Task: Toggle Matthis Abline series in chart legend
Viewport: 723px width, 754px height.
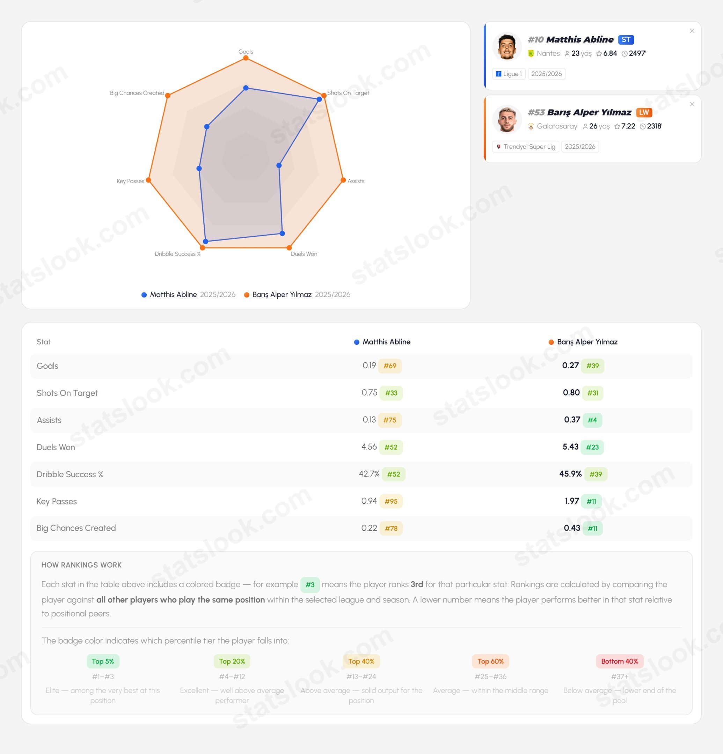Action: tap(188, 295)
